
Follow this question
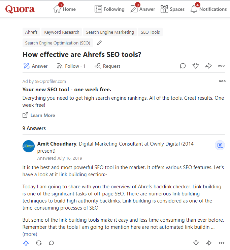tap(71, 66)
